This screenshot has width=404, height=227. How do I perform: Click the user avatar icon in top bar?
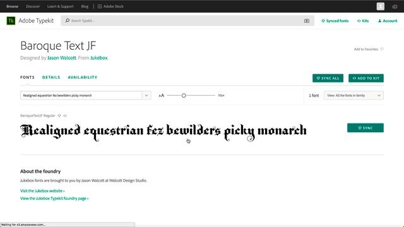(380, 6)
